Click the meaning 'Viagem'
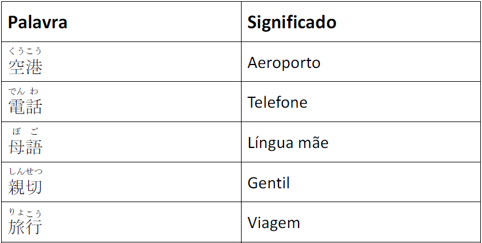 coord(274,223)
